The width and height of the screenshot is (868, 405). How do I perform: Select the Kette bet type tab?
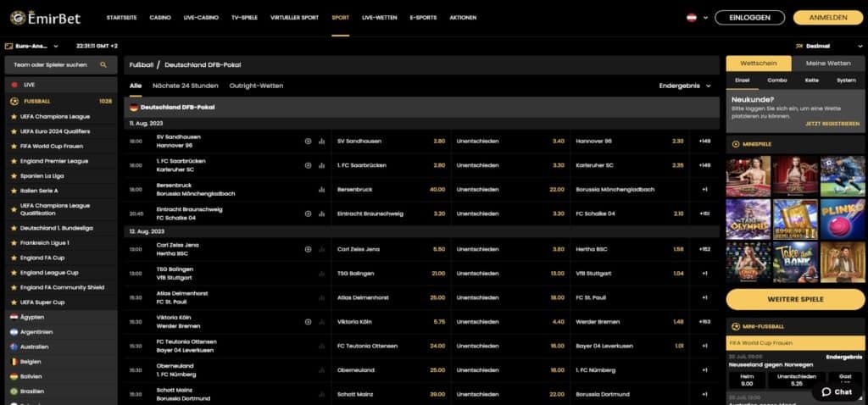(812, 80)
